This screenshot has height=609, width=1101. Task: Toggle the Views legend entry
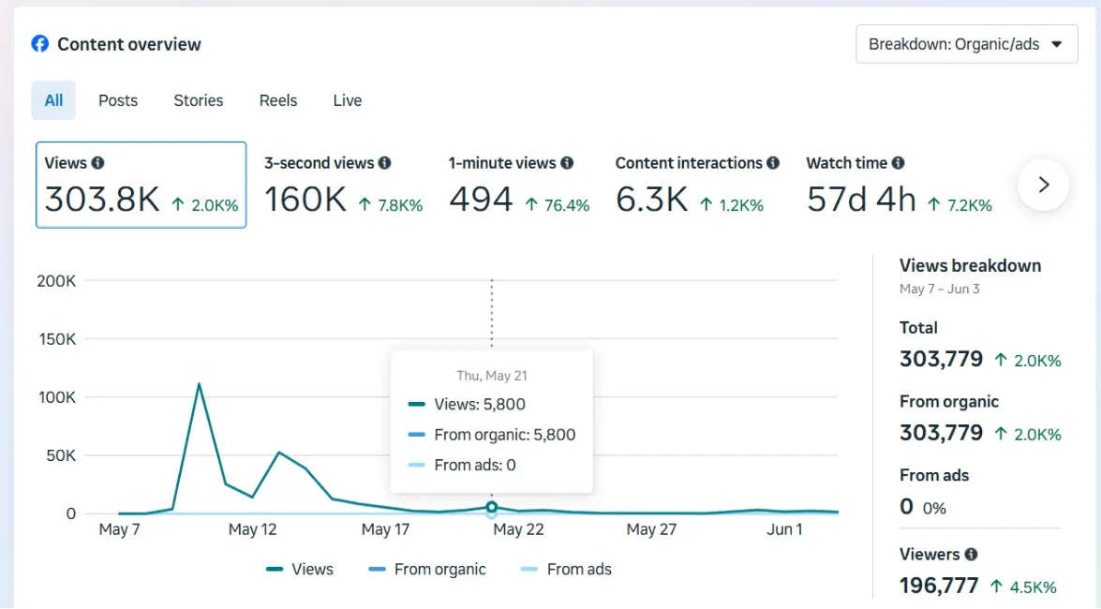[300, 569]
